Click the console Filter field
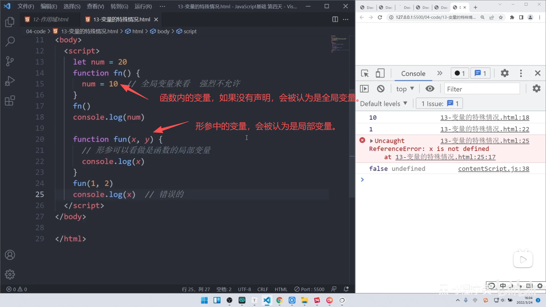The image size is (546, 307). (482, 89)
